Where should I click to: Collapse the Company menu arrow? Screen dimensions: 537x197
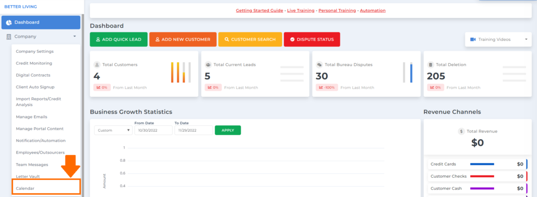click(74, 37)
